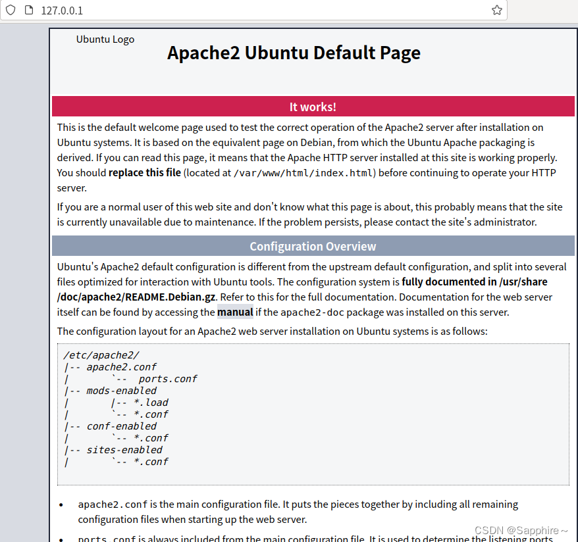Click the Ubuntu Logo image placeholder
This screenshot has height=542, width=578.
pyautogui.click(x=105, y=39)
